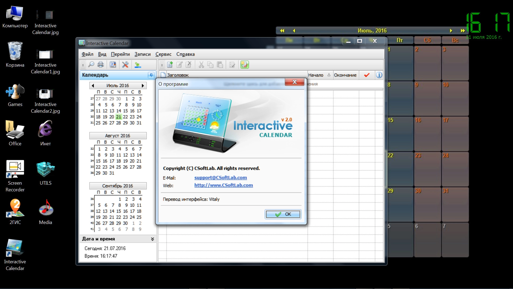513x289 pixels.
Task: Select August 15 in mini calendar
Action: click(98, 161)
